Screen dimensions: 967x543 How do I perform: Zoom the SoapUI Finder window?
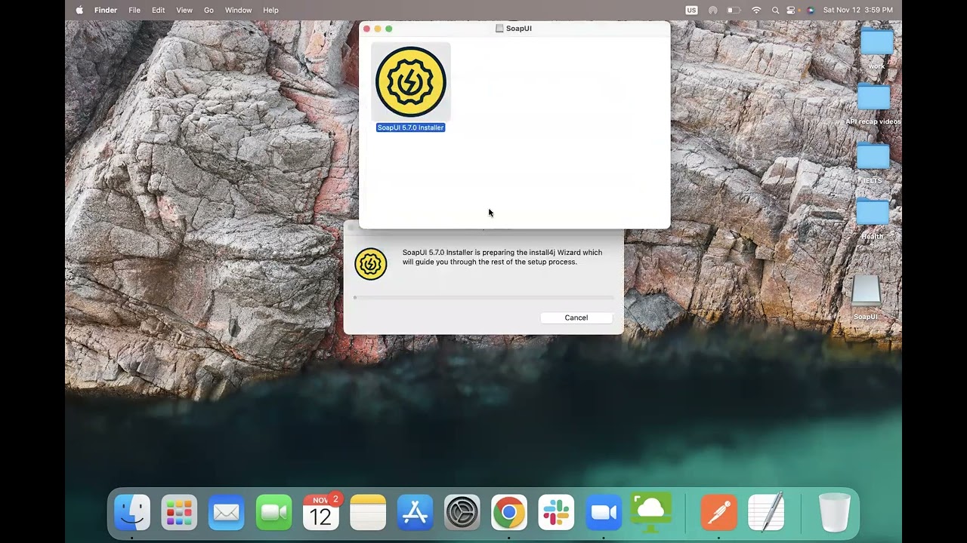pos(389,29)
